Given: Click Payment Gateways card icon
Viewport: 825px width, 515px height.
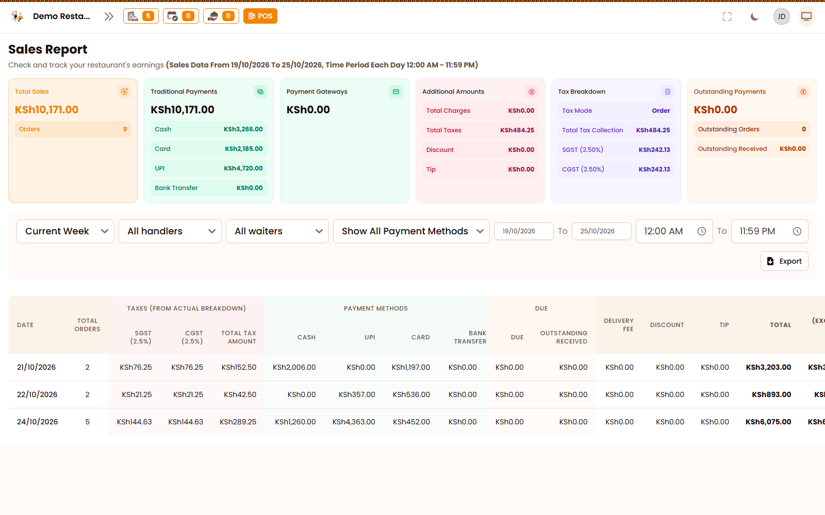Looking at the screenshot, I should pyautogui.click(x=396, y=92).
